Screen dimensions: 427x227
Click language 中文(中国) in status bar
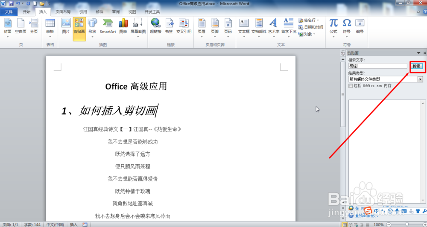point(55,224)
